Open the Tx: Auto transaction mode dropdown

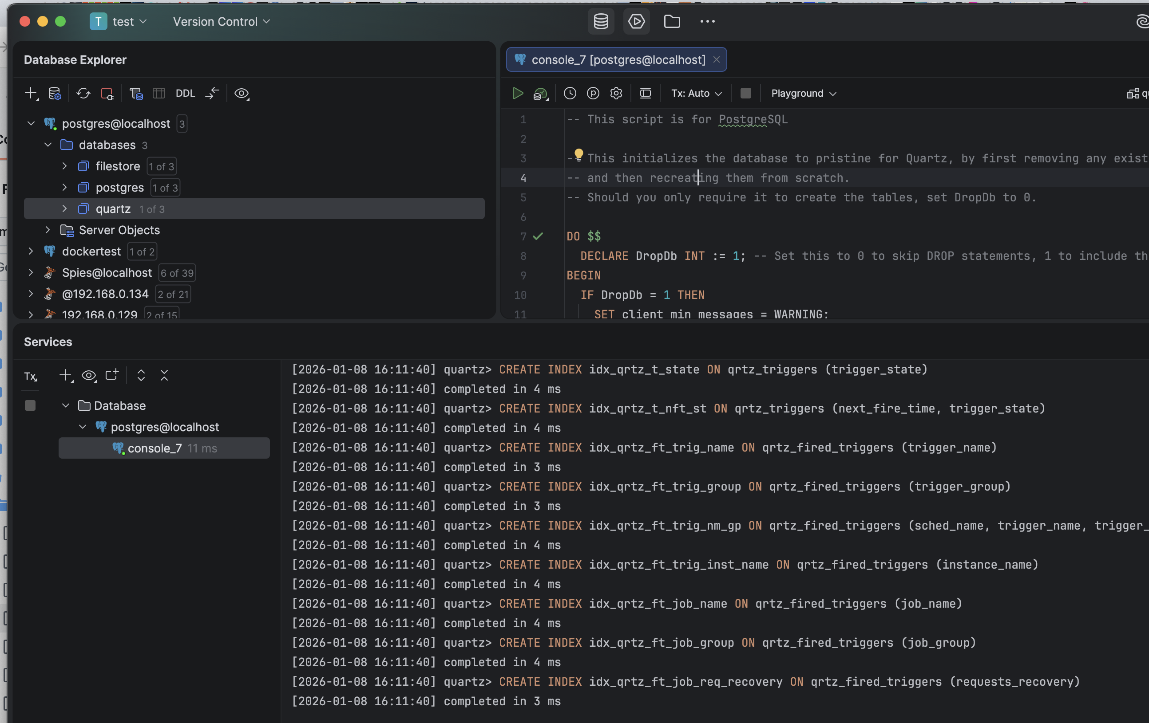pos(696,94)
